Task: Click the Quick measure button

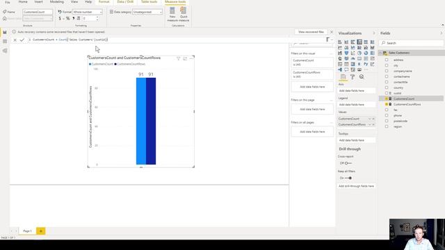Action: pyautogui.click(x=184, y=14)
